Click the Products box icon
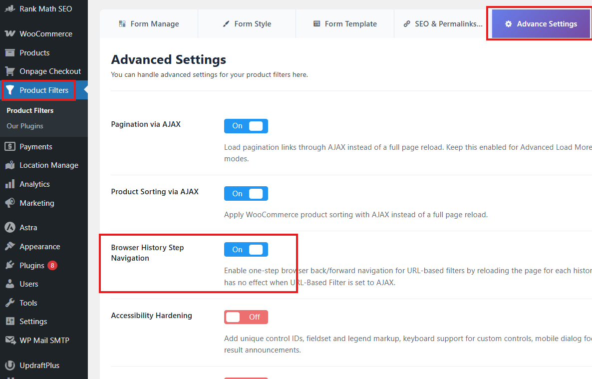The image size is (592, 379). tap(9, 53)
